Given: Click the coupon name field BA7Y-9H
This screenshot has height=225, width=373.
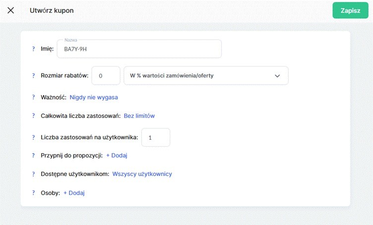Looking at the screenshot, I should (x=139, y=49).
